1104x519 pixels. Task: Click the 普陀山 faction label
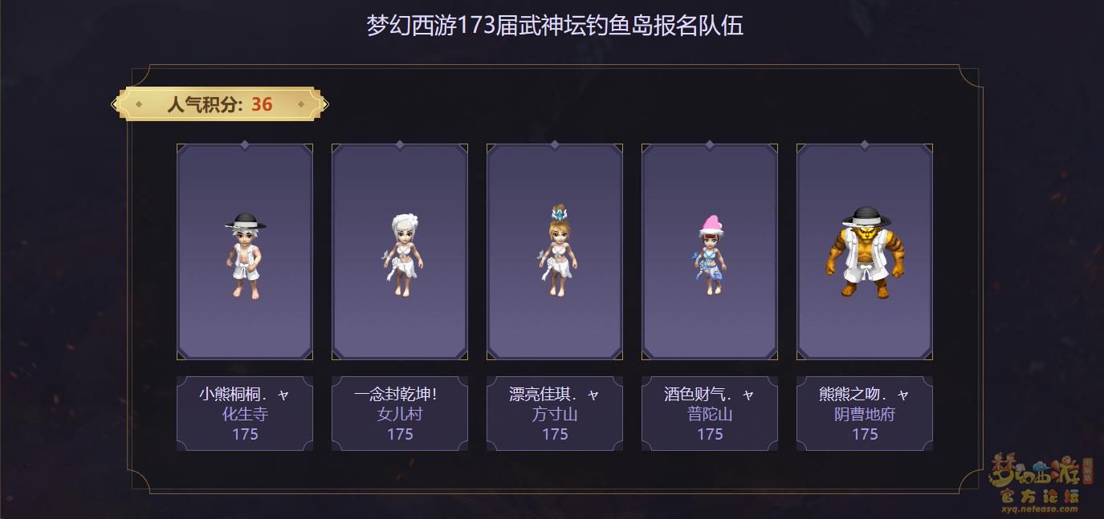coord(710,414)
